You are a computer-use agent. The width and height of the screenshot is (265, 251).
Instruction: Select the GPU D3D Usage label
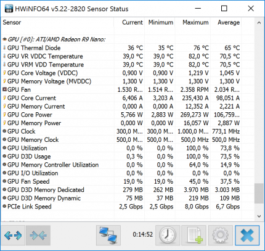[x=29, y=156]
